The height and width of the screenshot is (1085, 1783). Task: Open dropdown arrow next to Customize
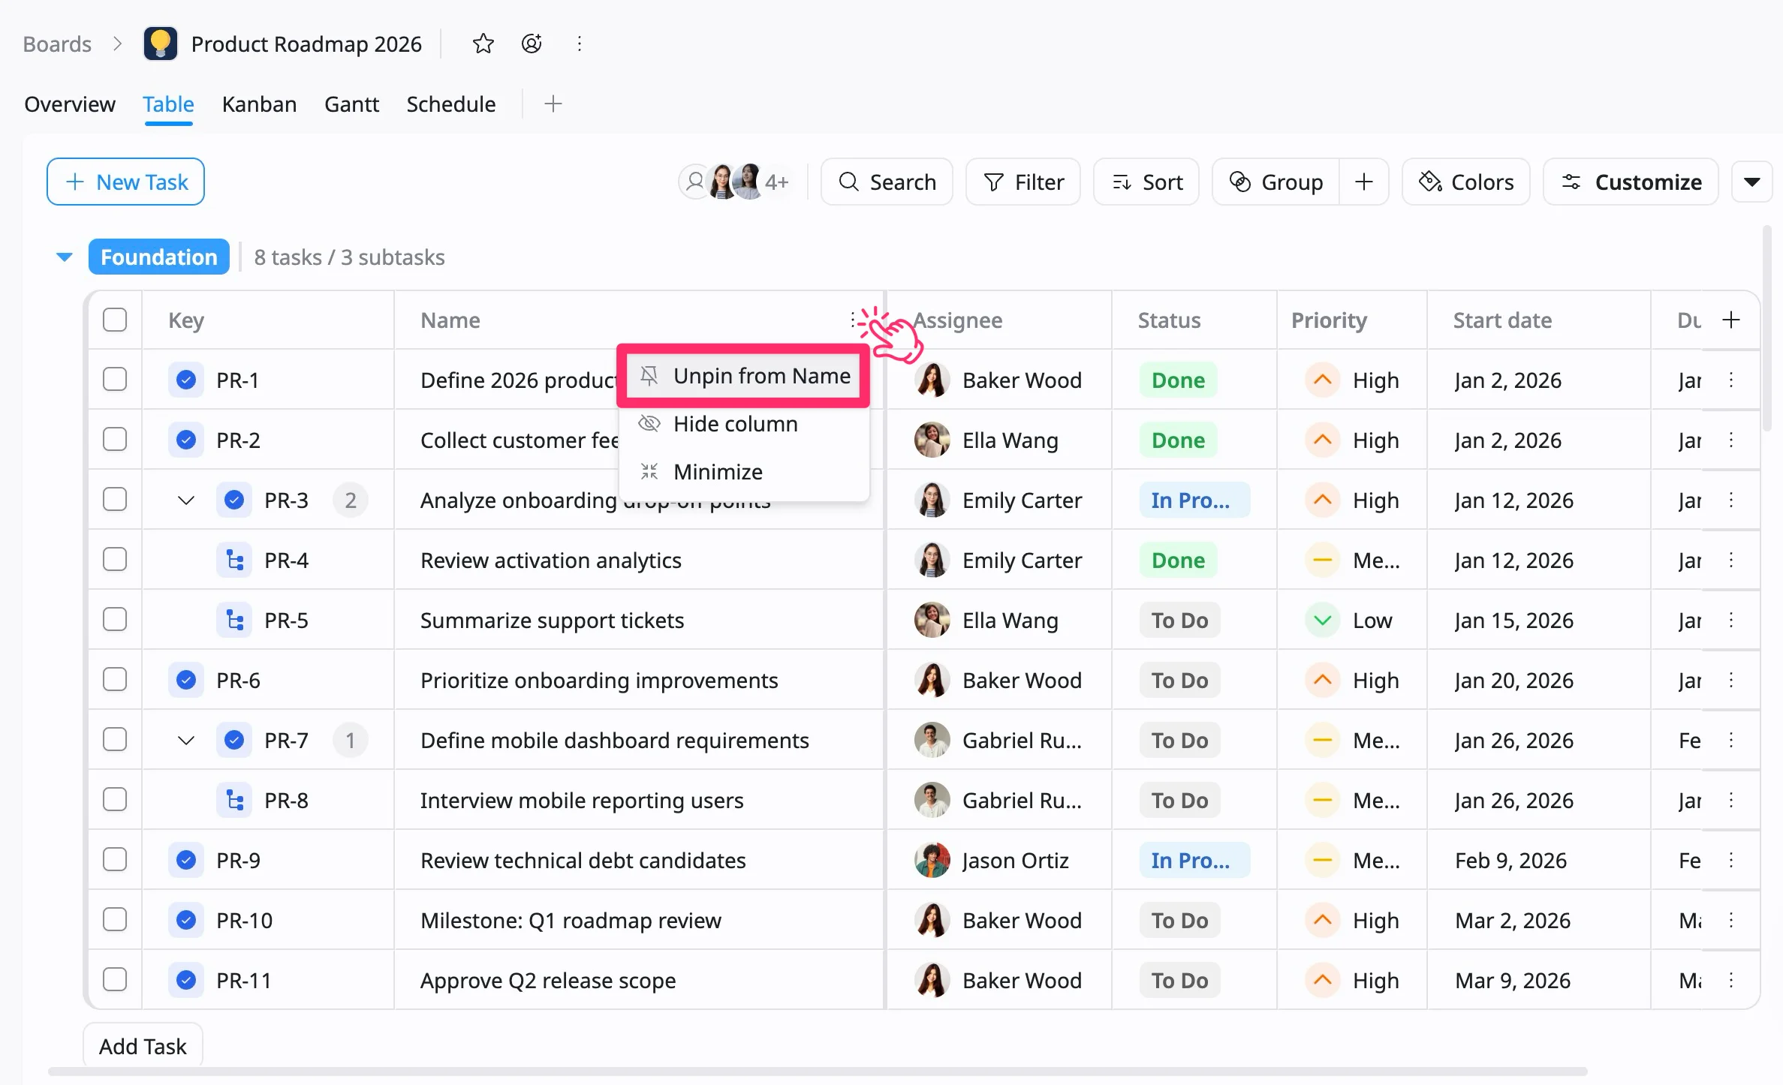[1751, 182]
